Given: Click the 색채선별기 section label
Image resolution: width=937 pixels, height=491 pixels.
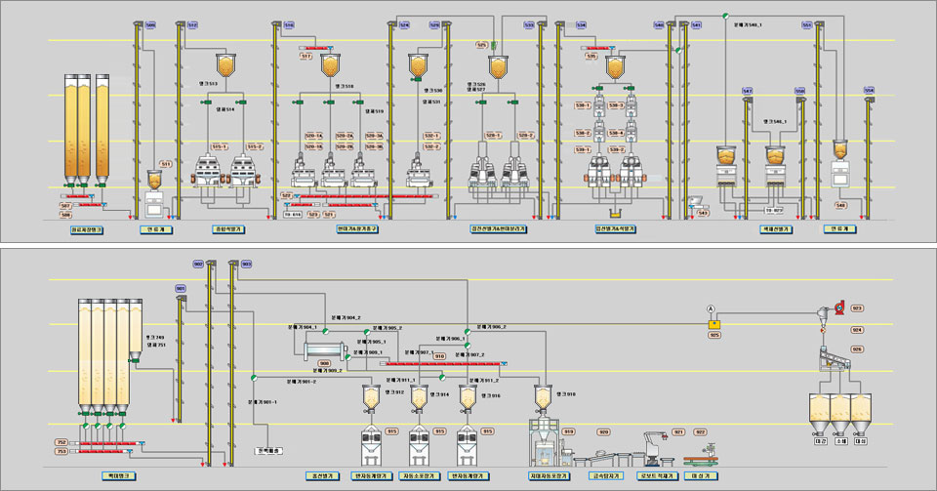Looking at the screenshot, I should tap(774, 229).
